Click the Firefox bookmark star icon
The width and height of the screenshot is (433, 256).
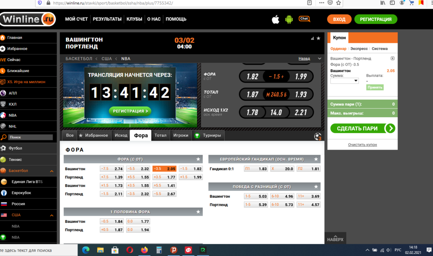point(339,3)
